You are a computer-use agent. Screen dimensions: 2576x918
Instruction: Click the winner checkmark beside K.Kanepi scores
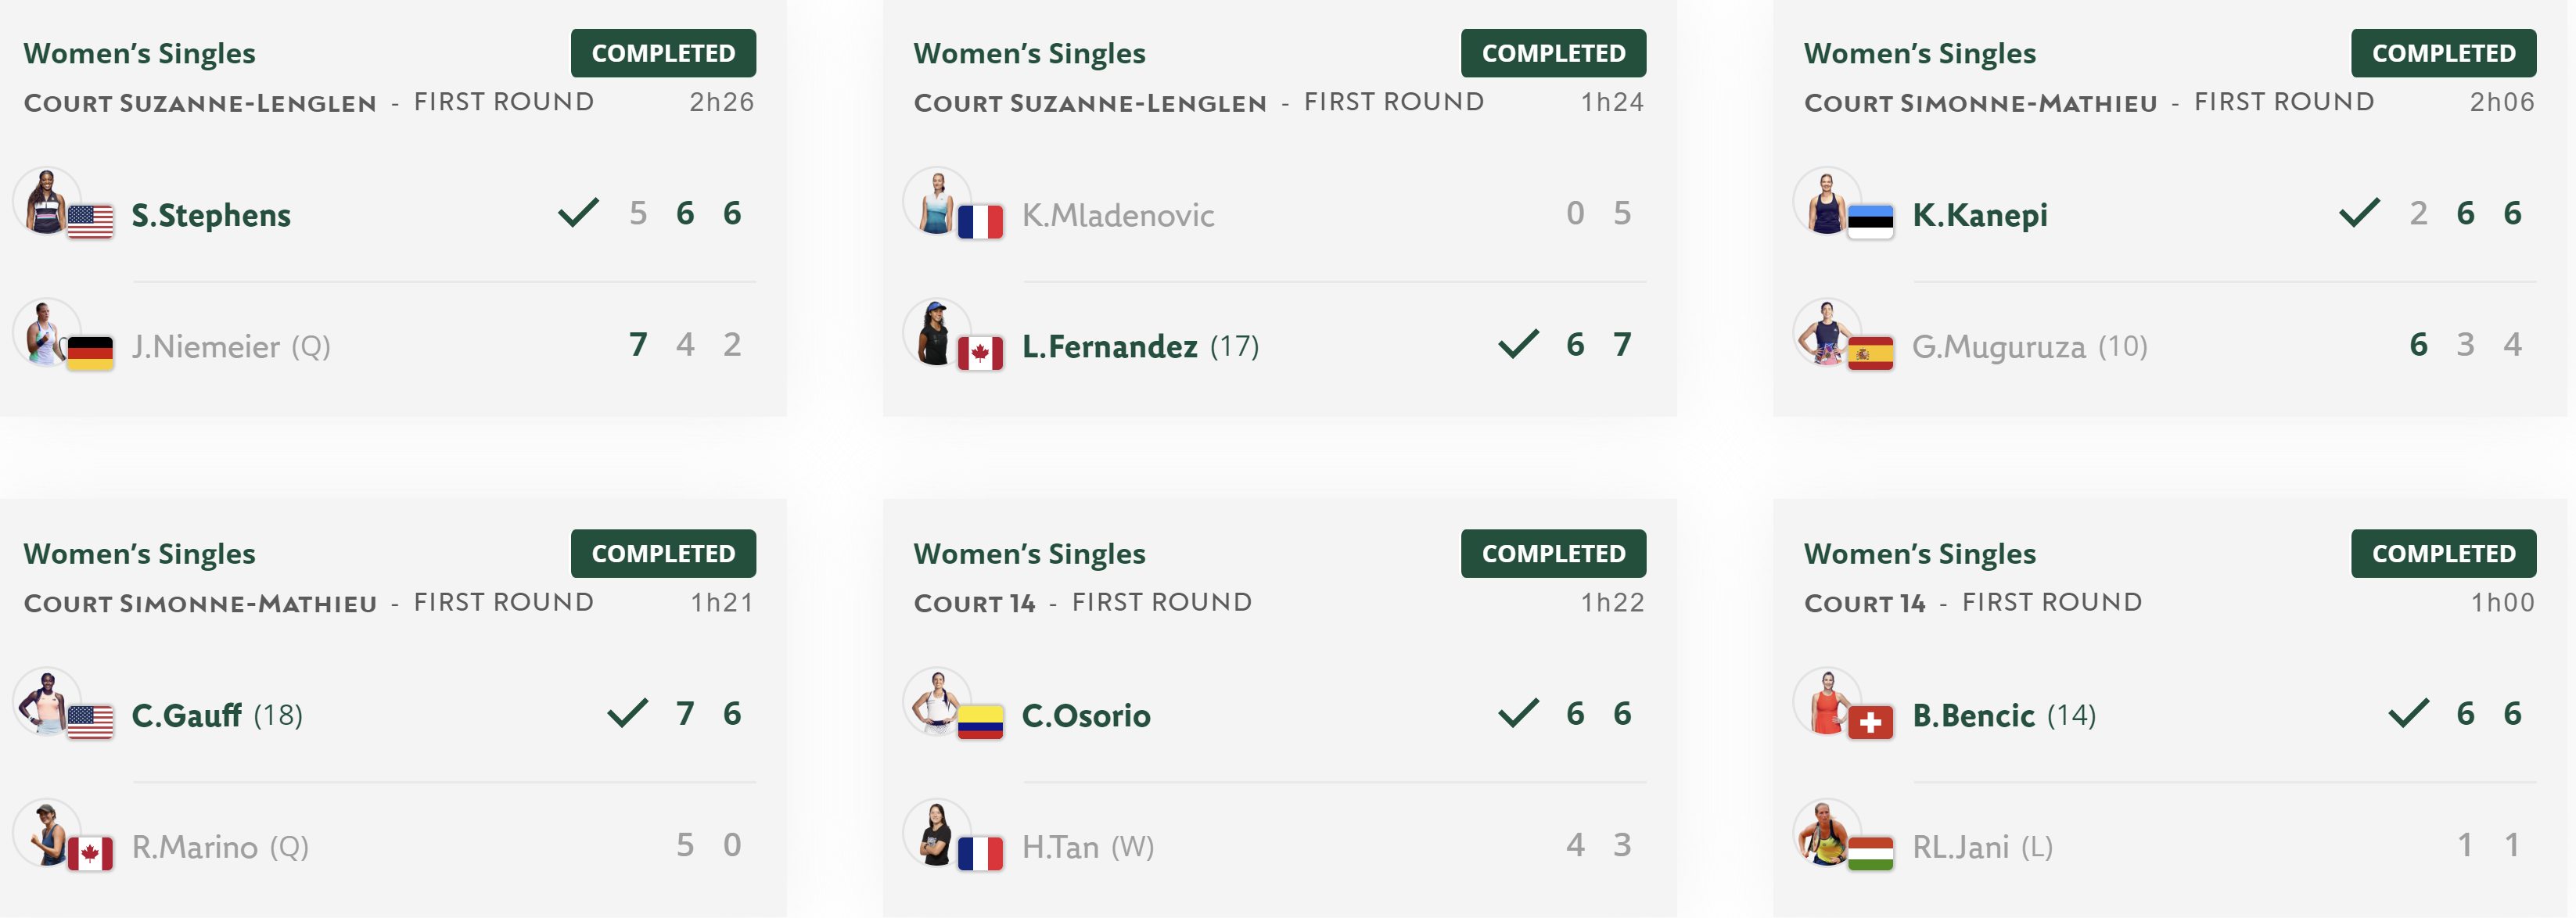[x=2359, y=212]
